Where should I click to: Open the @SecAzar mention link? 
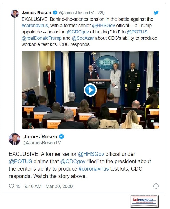tap(84, 38)
